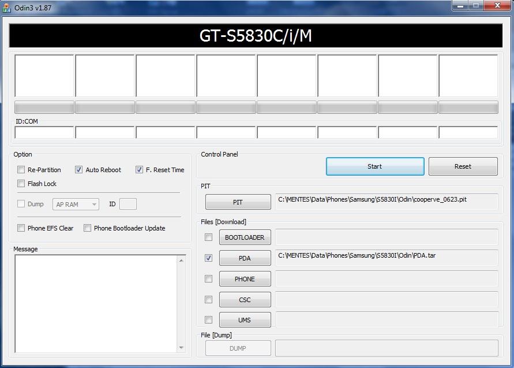Click the PIT file browse button
This screenshot has width=514, height=368.
click(238, 202)
